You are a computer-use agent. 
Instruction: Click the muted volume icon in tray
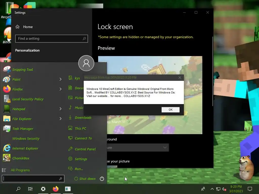click(x=224, y=189)
